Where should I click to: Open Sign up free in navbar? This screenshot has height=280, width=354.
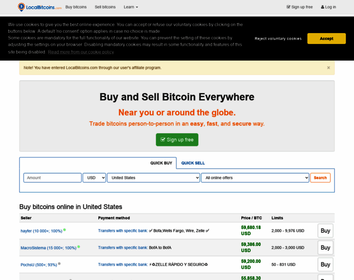pos(300,7)
